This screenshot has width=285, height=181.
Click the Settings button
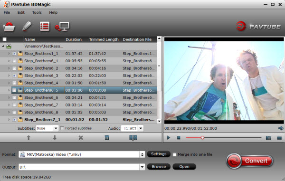(x=159, y=154)
